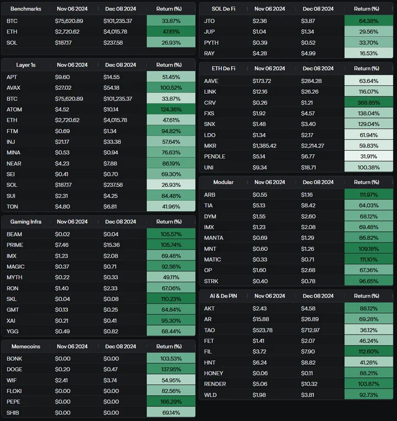This screenshot has width=397, height=421.
Task: Select MAGIC return cell 92.56%
Action: 171,267
